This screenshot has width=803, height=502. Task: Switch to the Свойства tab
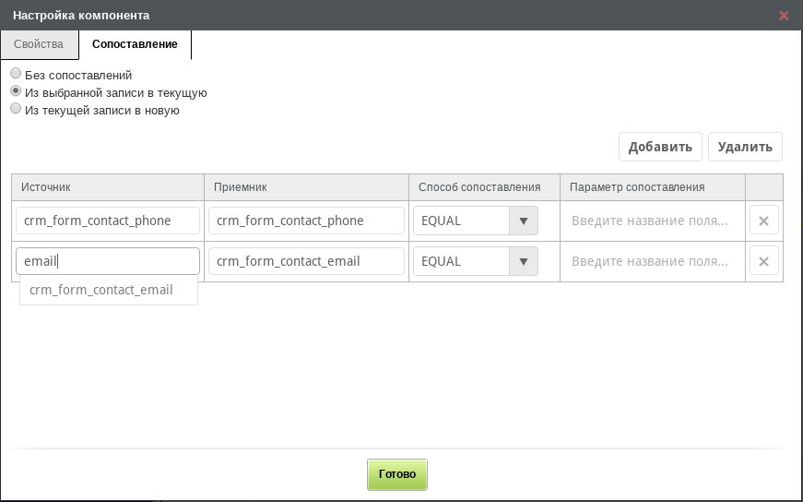(39, 44)
